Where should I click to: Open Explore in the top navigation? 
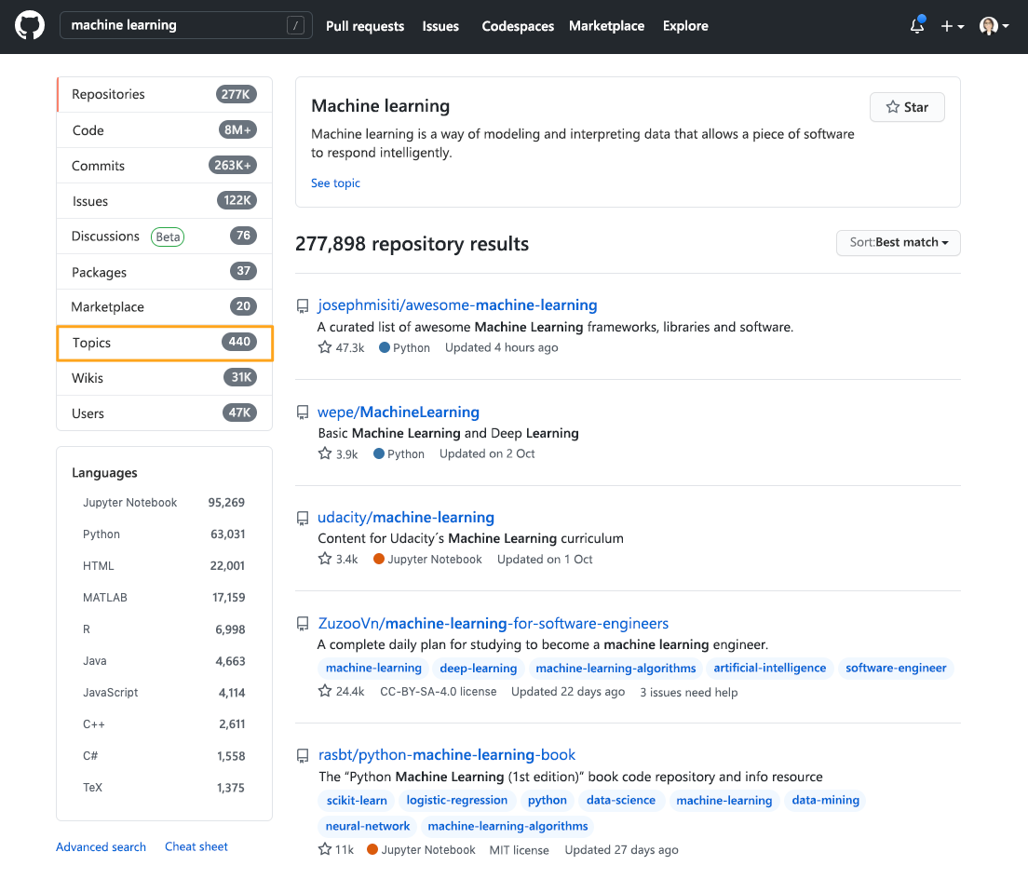[x=685, y=26]
